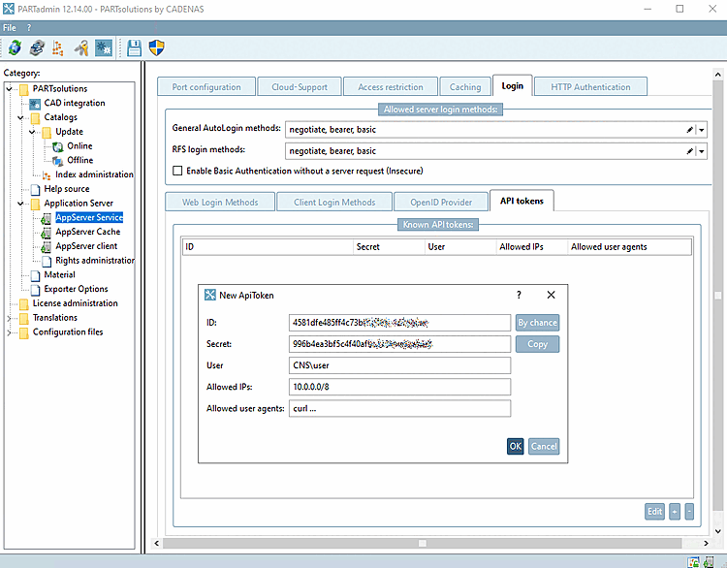Click the floppy disk save icon
727x568 pixels.
134,47
